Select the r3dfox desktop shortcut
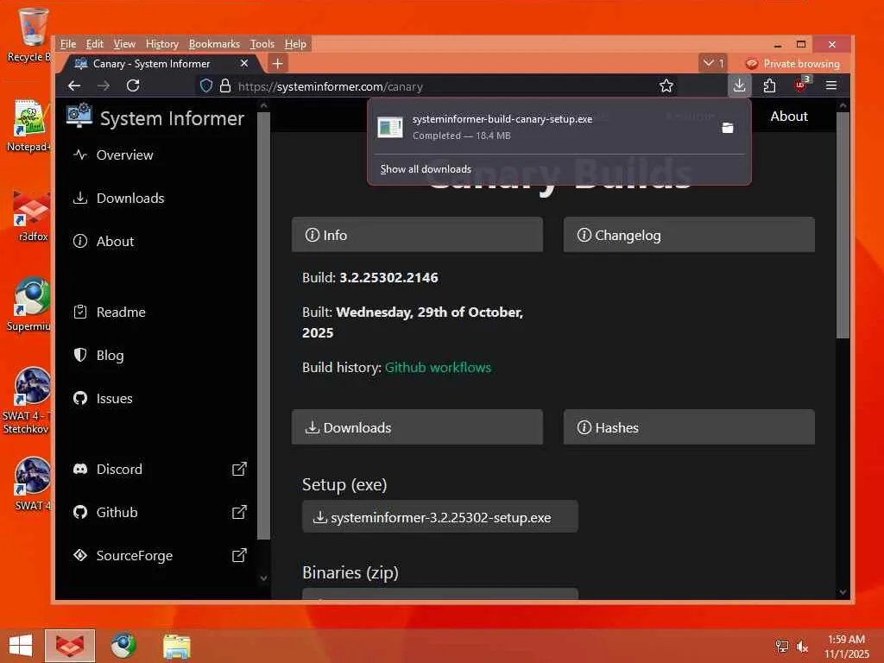This screenshot has height=663, width=884. pos(32,216)
